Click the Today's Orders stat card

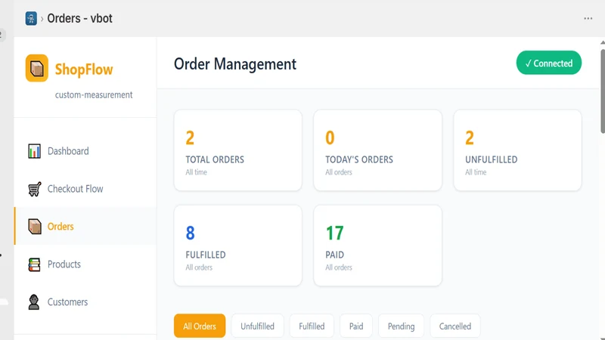point(377,150)
